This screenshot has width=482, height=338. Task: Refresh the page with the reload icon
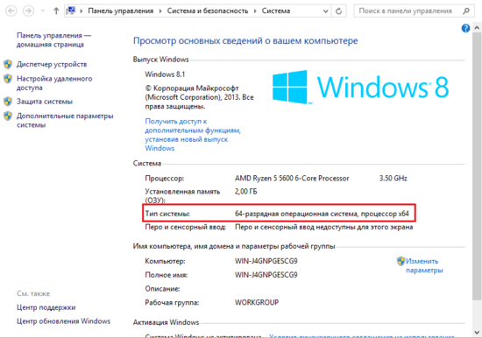pos(339,11)
